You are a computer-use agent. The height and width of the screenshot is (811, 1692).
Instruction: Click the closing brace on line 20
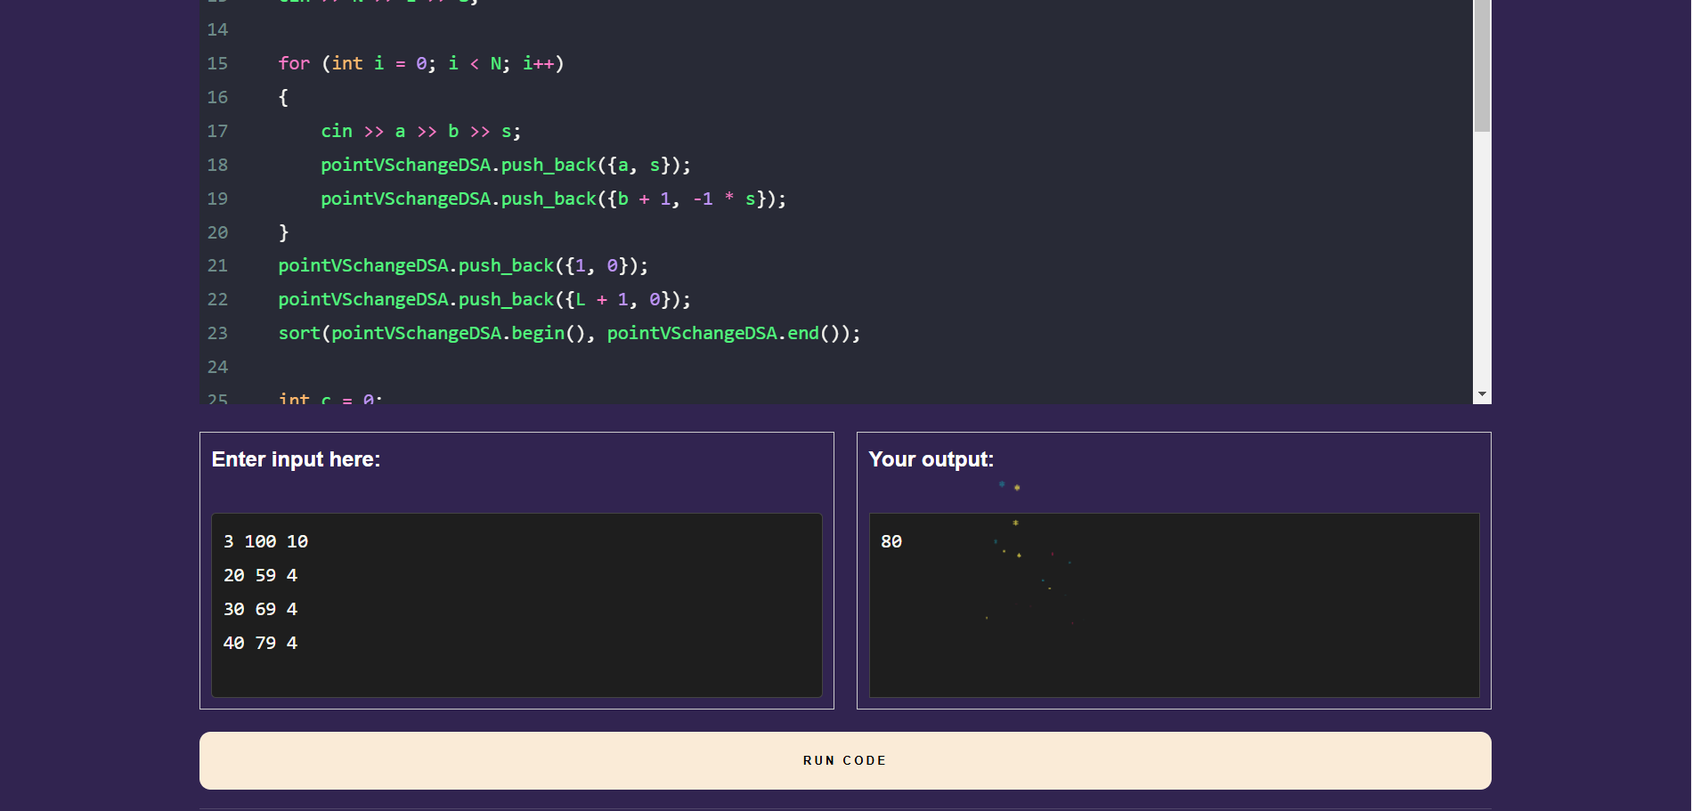click(283, 232)
